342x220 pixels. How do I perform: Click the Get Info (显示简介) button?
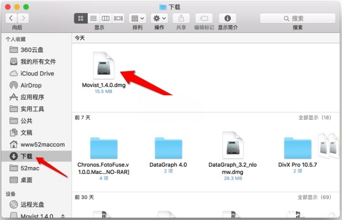[x=228, y=18]
